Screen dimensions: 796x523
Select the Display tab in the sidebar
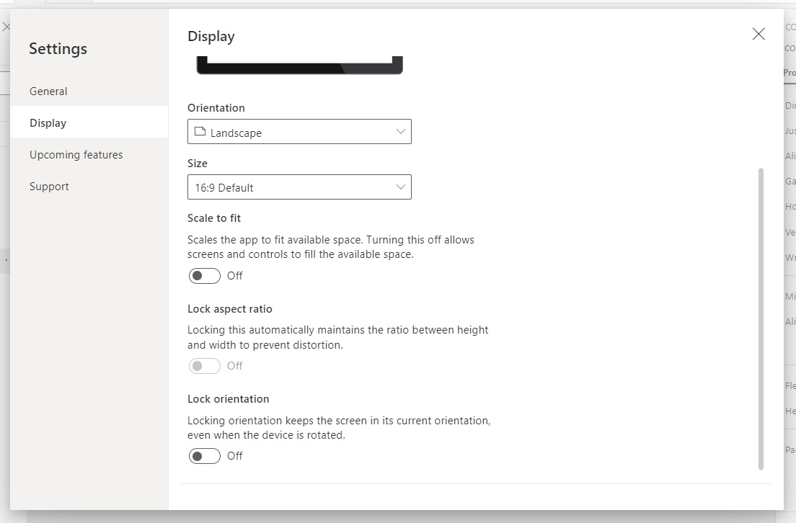click(x=48, y=122)
